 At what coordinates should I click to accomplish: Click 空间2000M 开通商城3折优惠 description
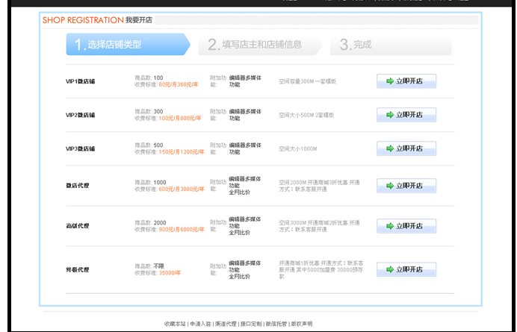coord(319,186)
